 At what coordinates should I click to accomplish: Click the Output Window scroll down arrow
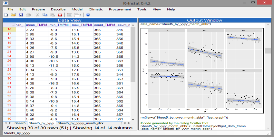[x=268, y=128]
